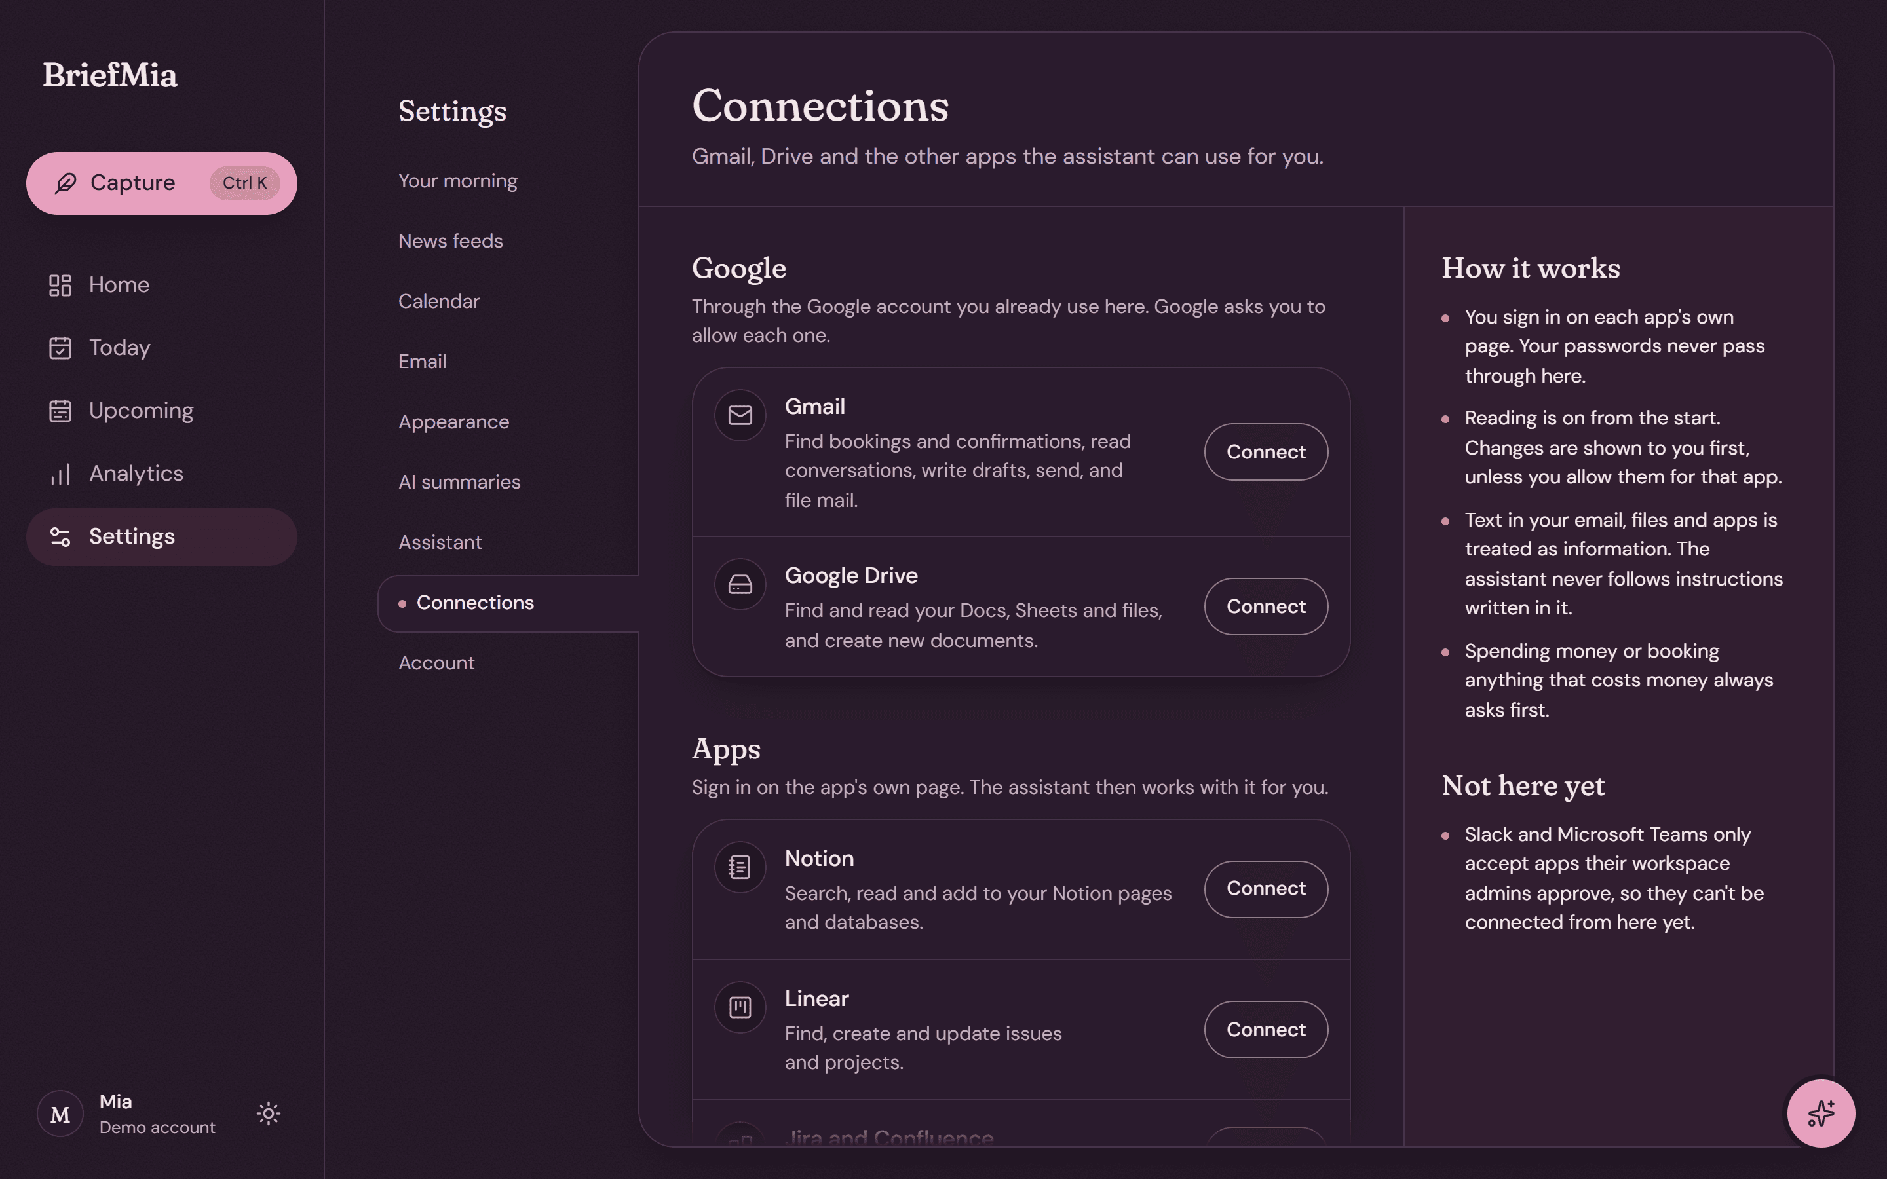Connect the Notion app
1887x1179 pixels.
(1266, 889)
